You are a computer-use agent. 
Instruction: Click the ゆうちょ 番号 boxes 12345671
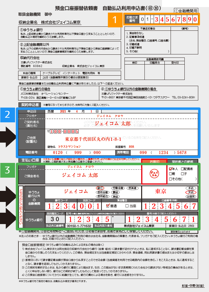[161, 219]
